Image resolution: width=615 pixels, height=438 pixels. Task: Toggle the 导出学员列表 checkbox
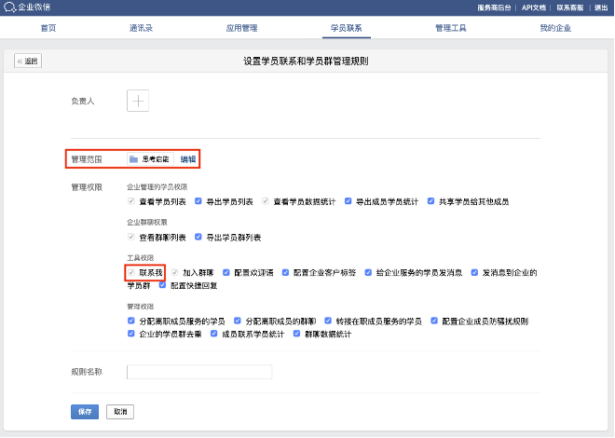point(198,200)
